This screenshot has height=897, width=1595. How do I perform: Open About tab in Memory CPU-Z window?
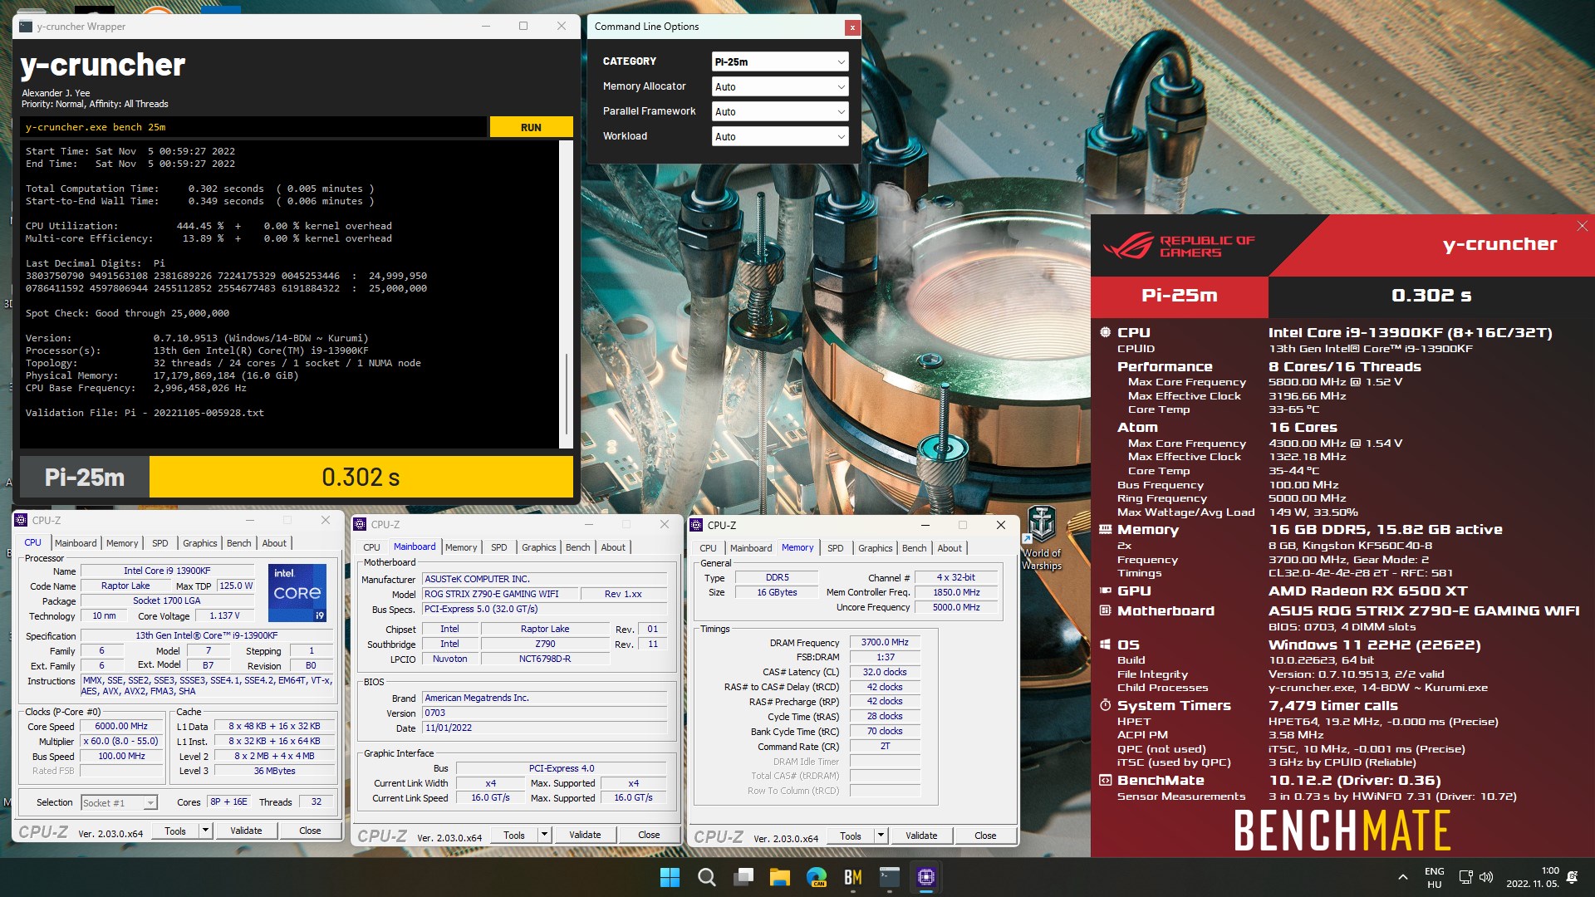click(950, 548)
